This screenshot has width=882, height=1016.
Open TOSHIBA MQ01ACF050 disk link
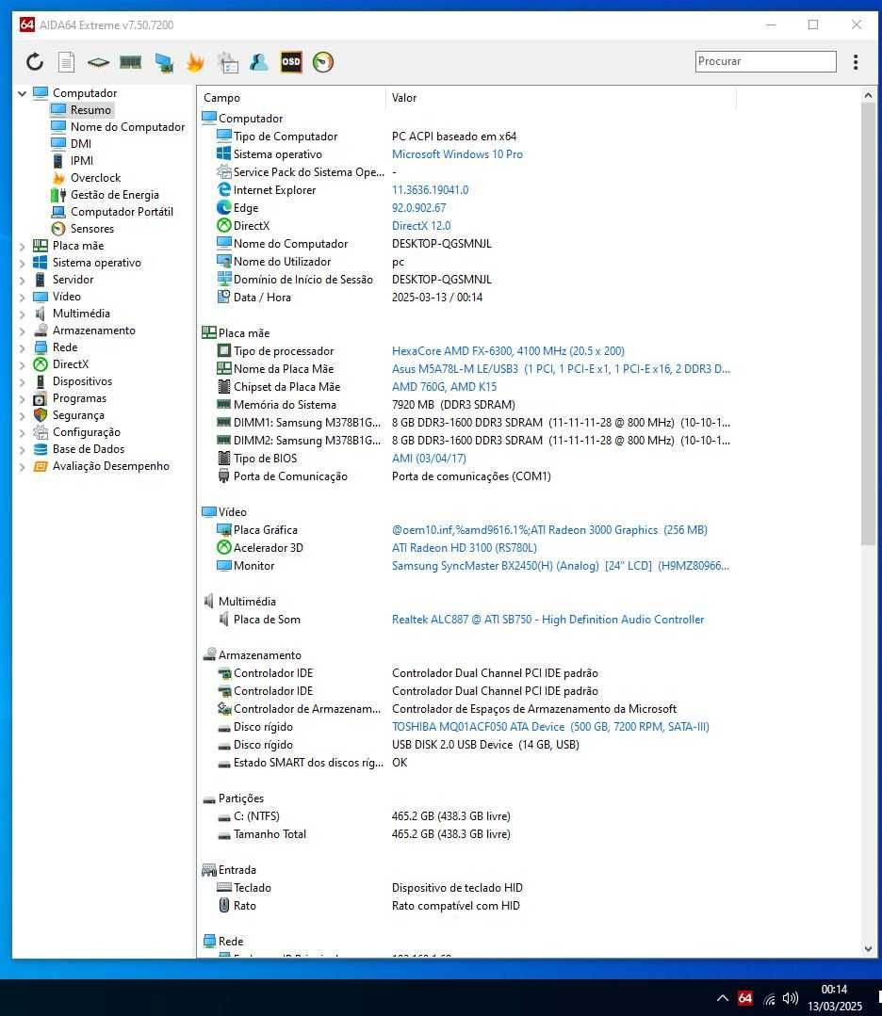(x=550, y=727)
